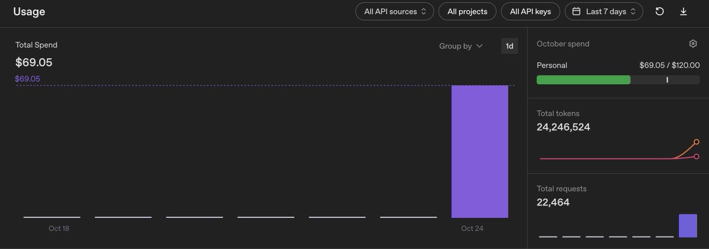The image size is (709, 249).
Task: Click the Oct 24 spend bar
Action: (480, 152)
